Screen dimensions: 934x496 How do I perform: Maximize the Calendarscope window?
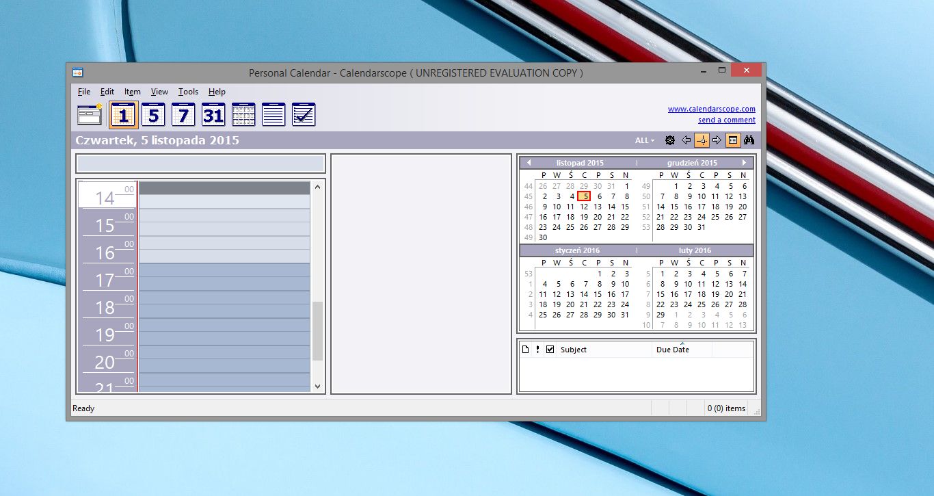coord(722,70)
